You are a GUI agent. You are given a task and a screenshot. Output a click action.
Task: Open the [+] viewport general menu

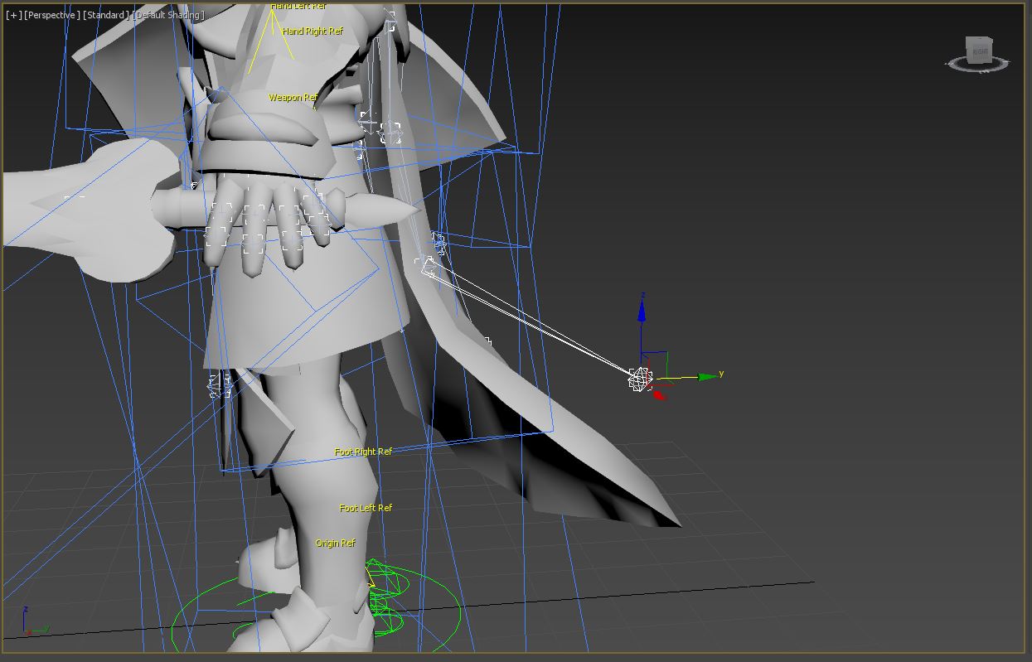coord(13,15)
